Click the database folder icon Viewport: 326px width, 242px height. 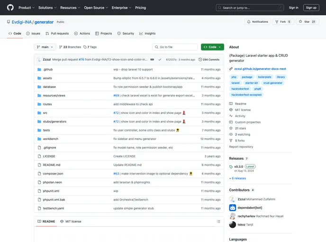click(x=39, y=87)
